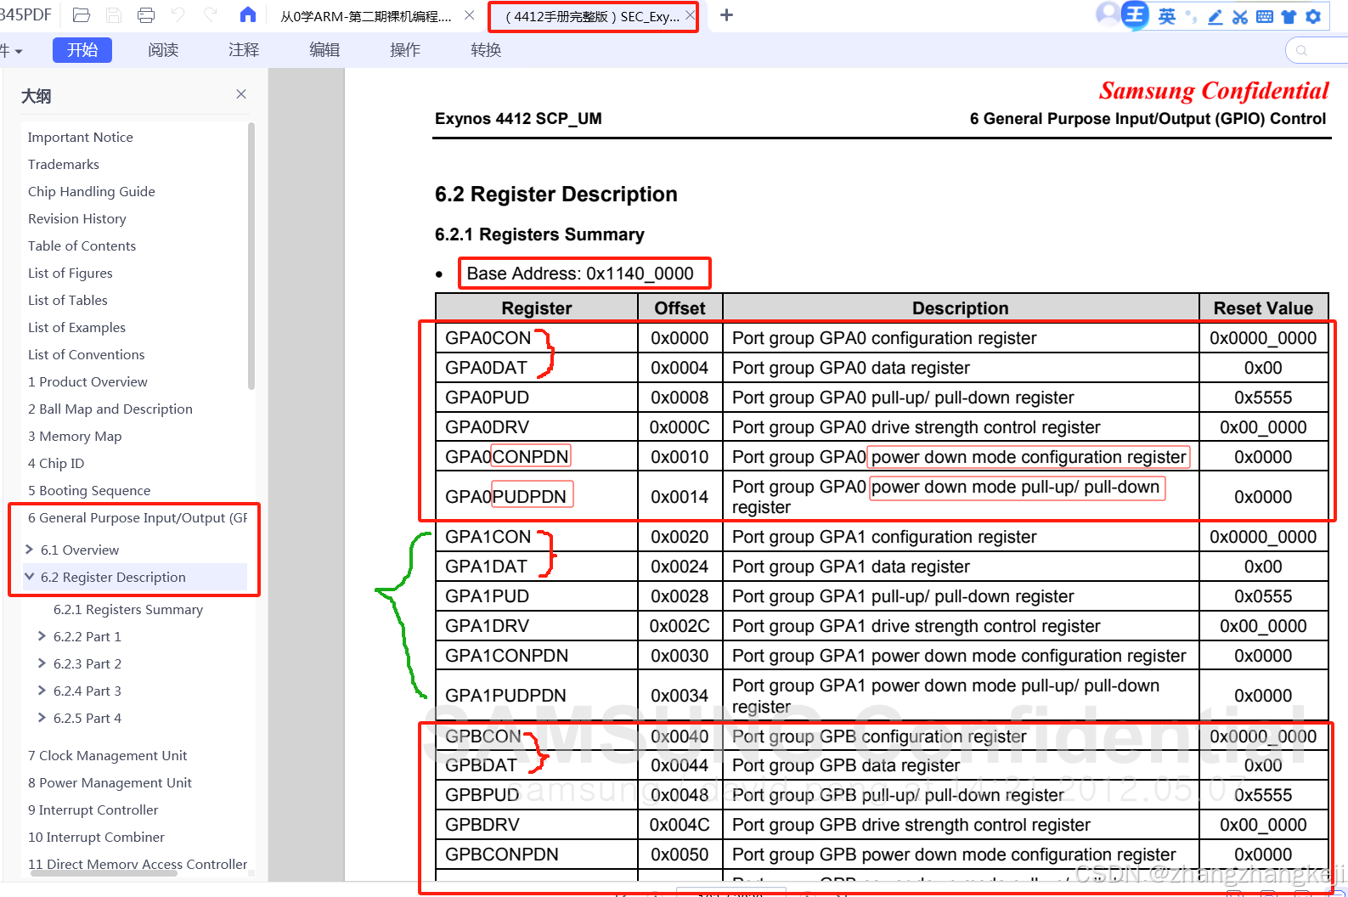Expand the 6.2.4 Part 3 node
The image size is (1348, 897).
(42, 690)
